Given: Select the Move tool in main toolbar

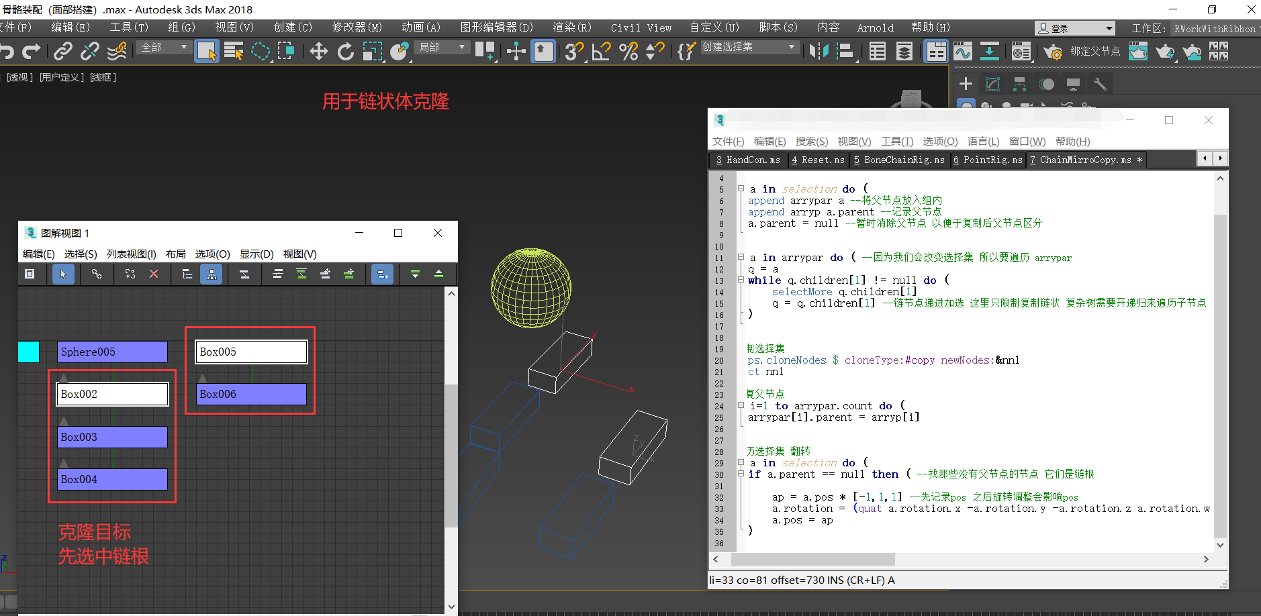Looking at the screenshot, I should tap(318, 52).
